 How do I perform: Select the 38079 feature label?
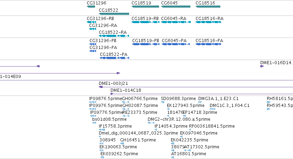[178, 147]
